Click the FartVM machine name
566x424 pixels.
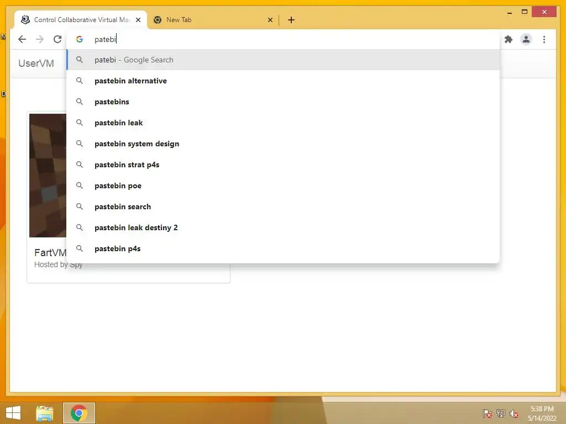point(50,252)
